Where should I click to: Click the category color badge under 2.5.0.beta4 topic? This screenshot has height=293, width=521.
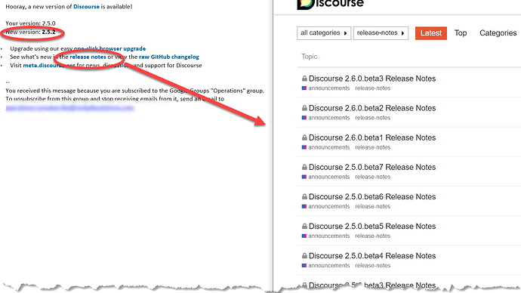(304, 266)
